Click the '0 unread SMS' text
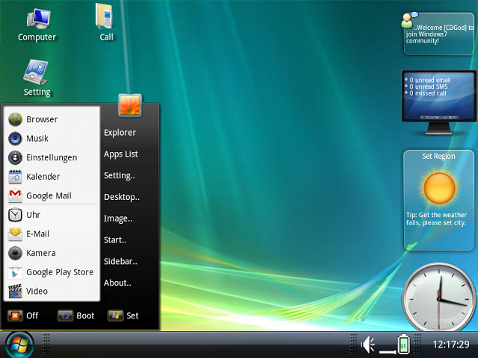478x358 pixels. click(428, 87)
